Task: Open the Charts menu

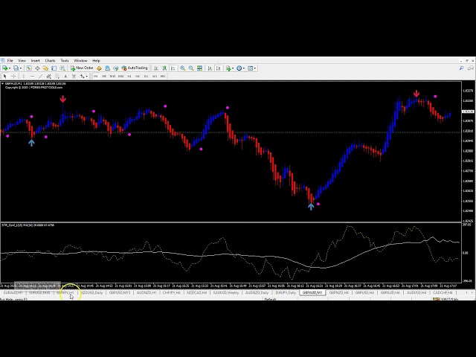Action: (x=50, y=60)
